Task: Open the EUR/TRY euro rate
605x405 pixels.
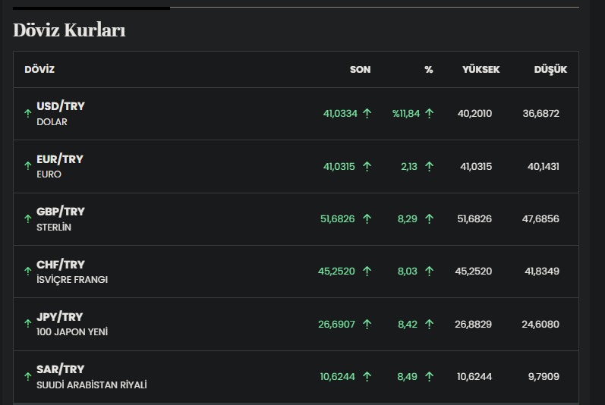Action: tap(296, 166)
